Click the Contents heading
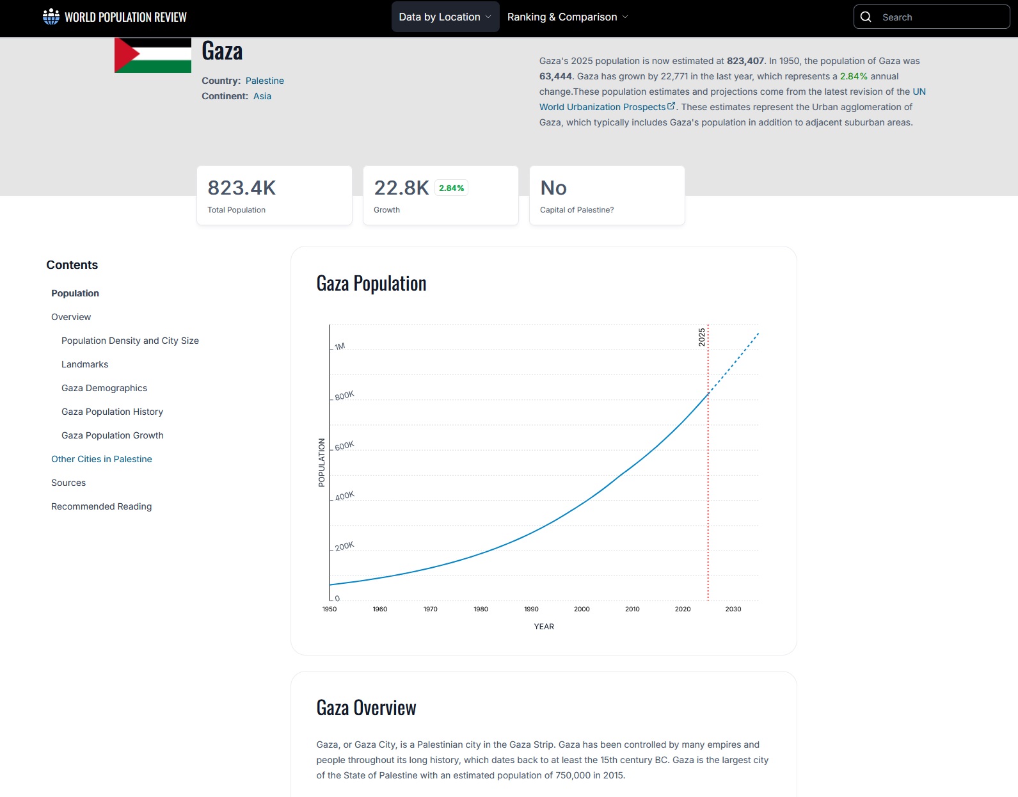The height and width of the screenshot is (797, 1018). coord(72,265)
